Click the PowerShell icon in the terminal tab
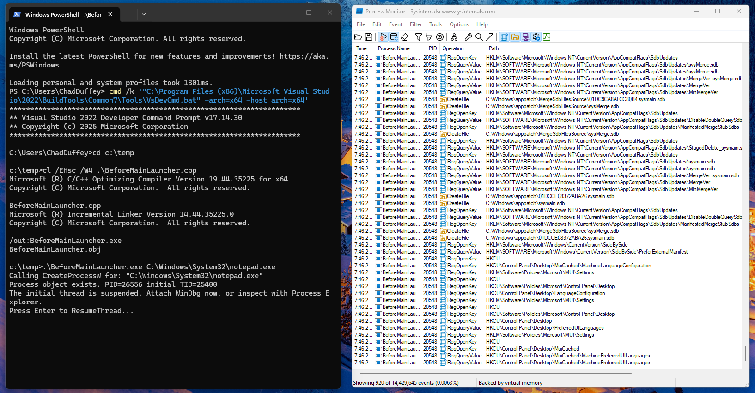 pos(17,14)
